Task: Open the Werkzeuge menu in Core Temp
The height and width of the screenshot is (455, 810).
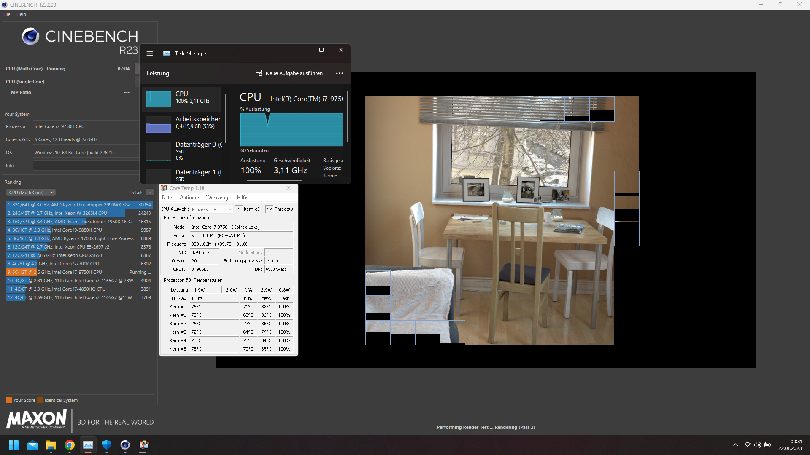Action: (x=218, y=198)
